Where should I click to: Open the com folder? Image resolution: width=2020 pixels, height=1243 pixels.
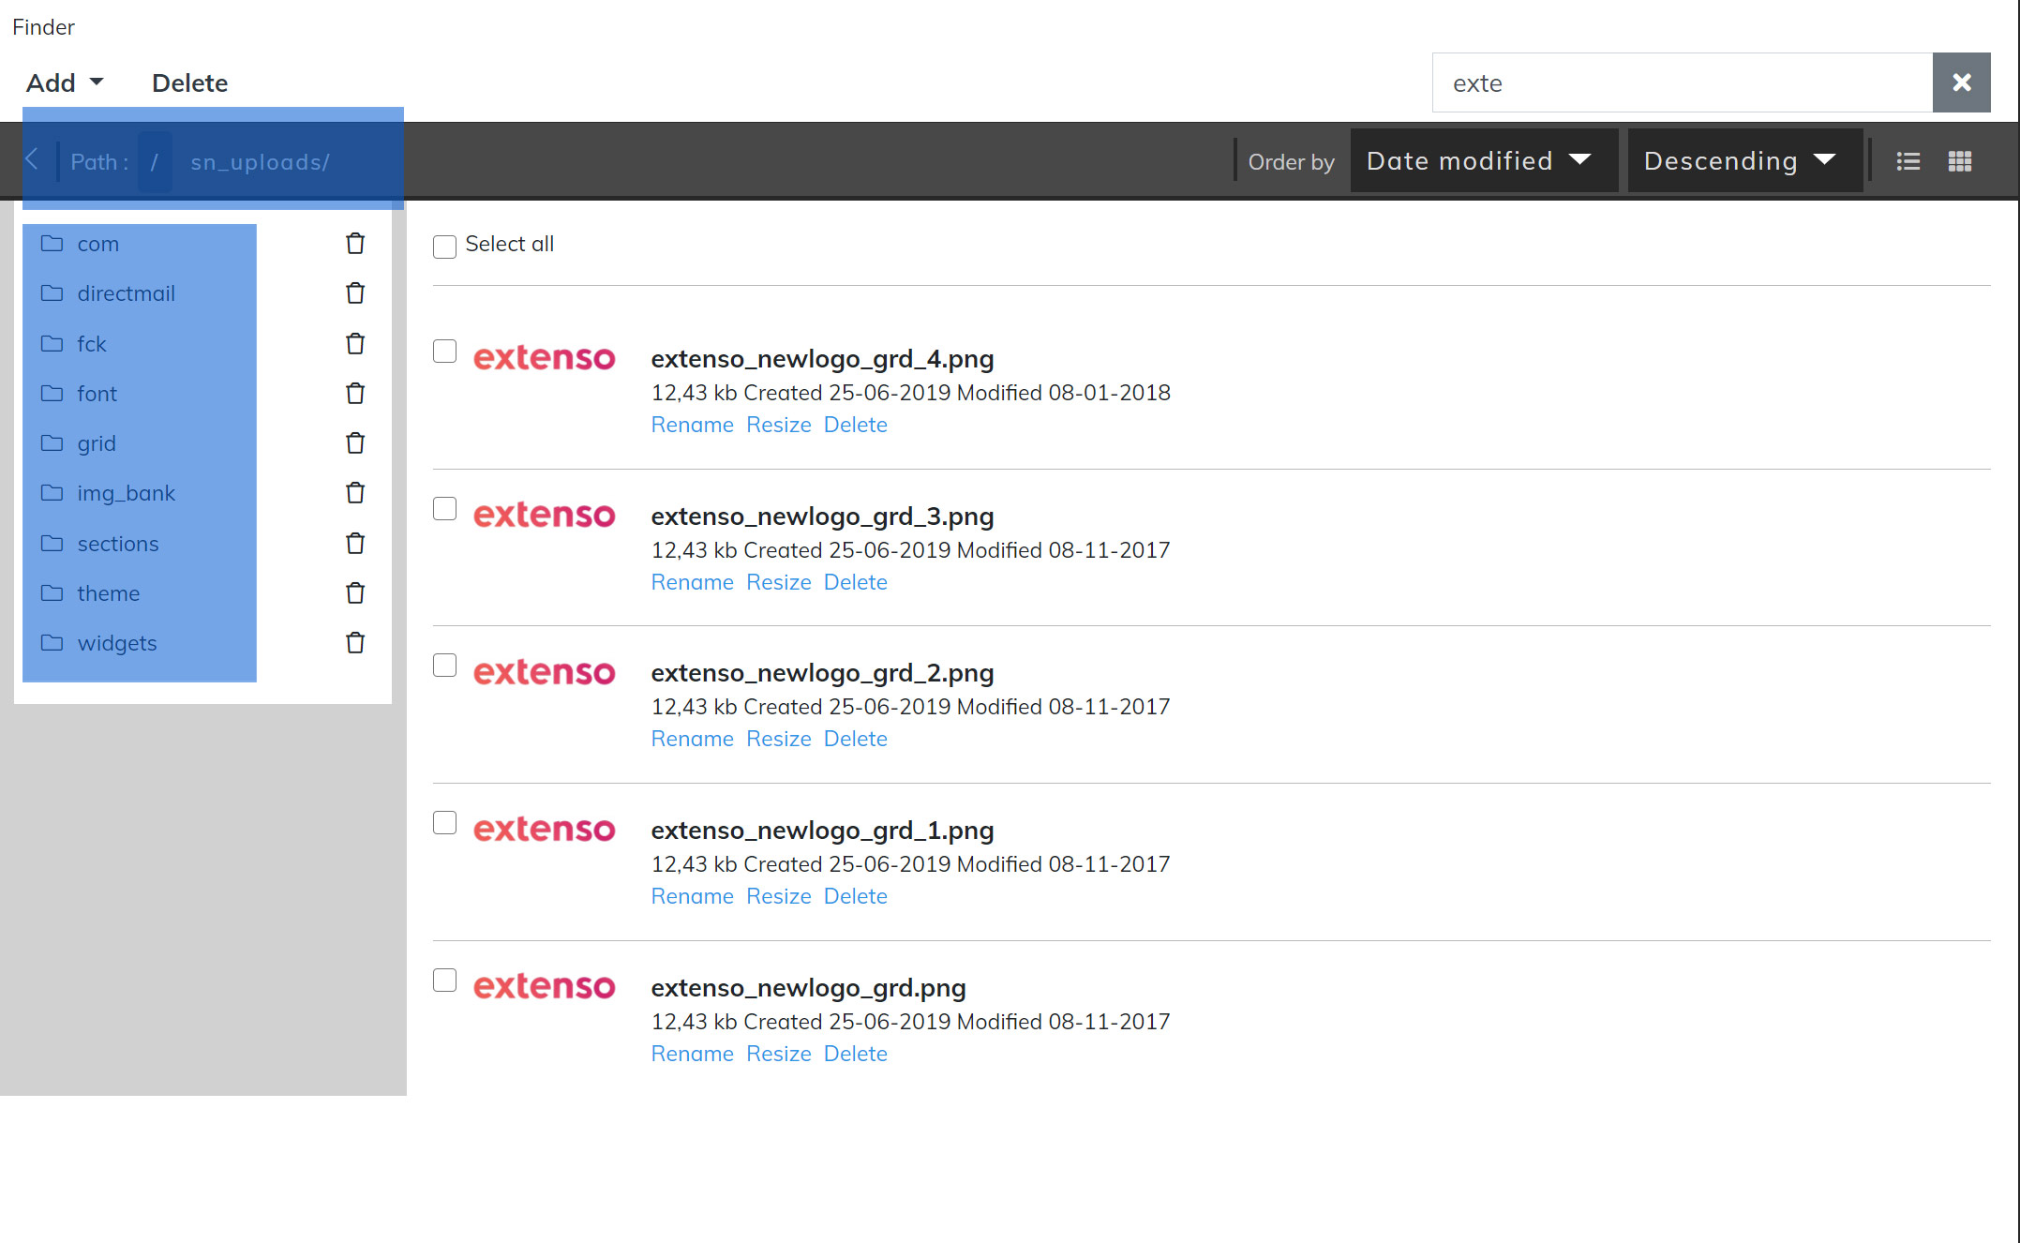97,244
